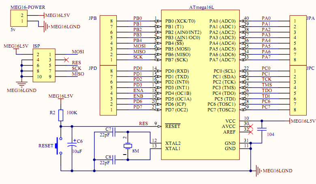Click the PA0 (ADC0) pin name
The image size is (316, 184).
(222, 21)
